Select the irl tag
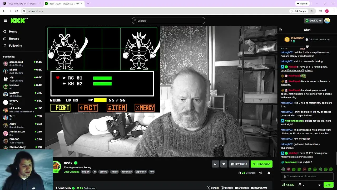This screenshot has width=337, height=190. point(95,172)
